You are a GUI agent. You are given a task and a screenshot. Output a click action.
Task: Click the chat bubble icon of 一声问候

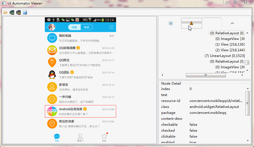(52, 99)
